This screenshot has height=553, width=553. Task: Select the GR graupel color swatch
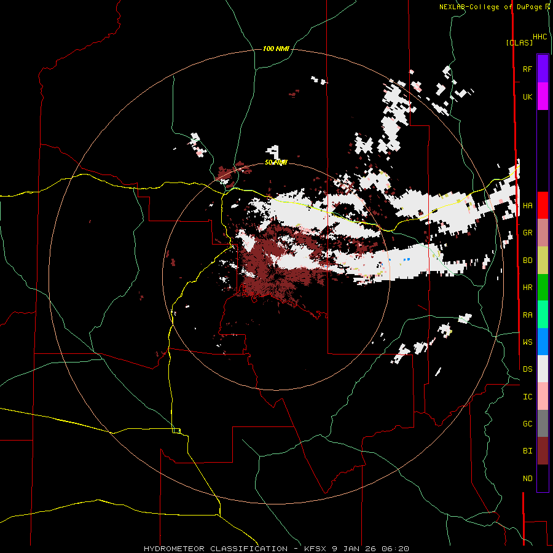point(543,233)
